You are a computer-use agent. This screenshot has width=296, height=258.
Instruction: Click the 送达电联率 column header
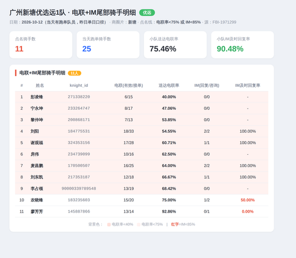point(169,86)
